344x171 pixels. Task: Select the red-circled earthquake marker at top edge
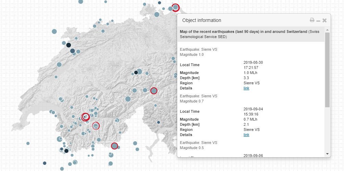(x=175, y=7)
